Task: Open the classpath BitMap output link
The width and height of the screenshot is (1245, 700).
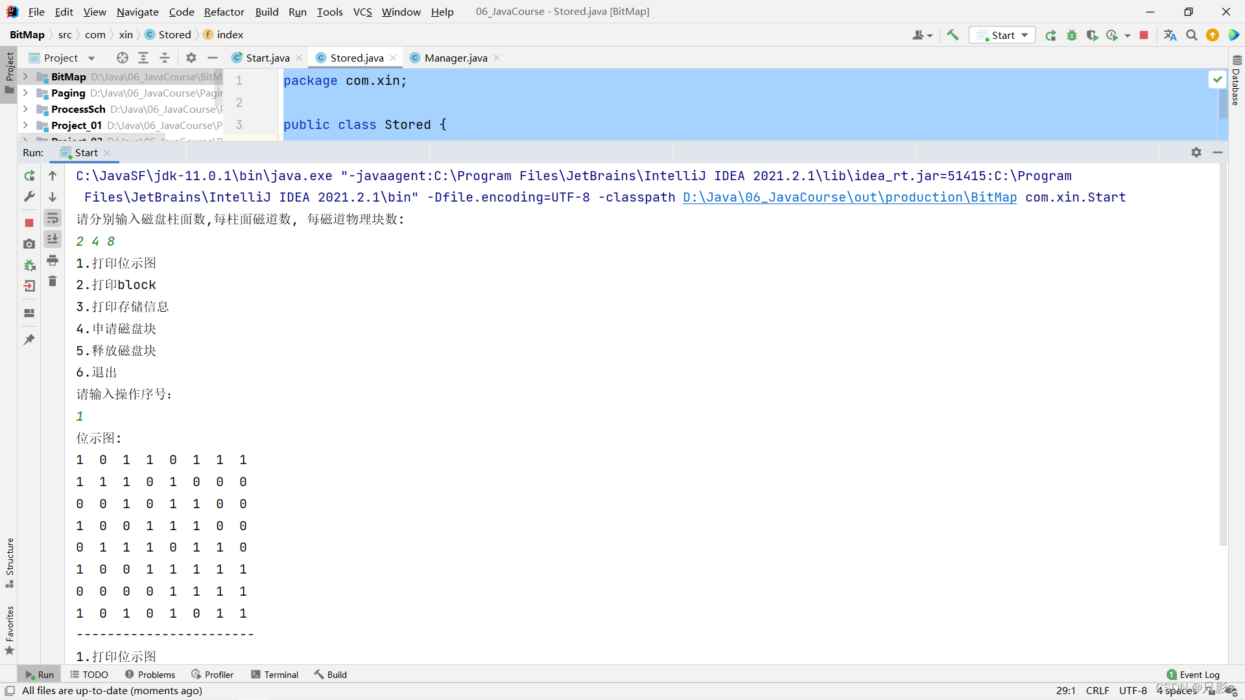Action: coord(849,197)
